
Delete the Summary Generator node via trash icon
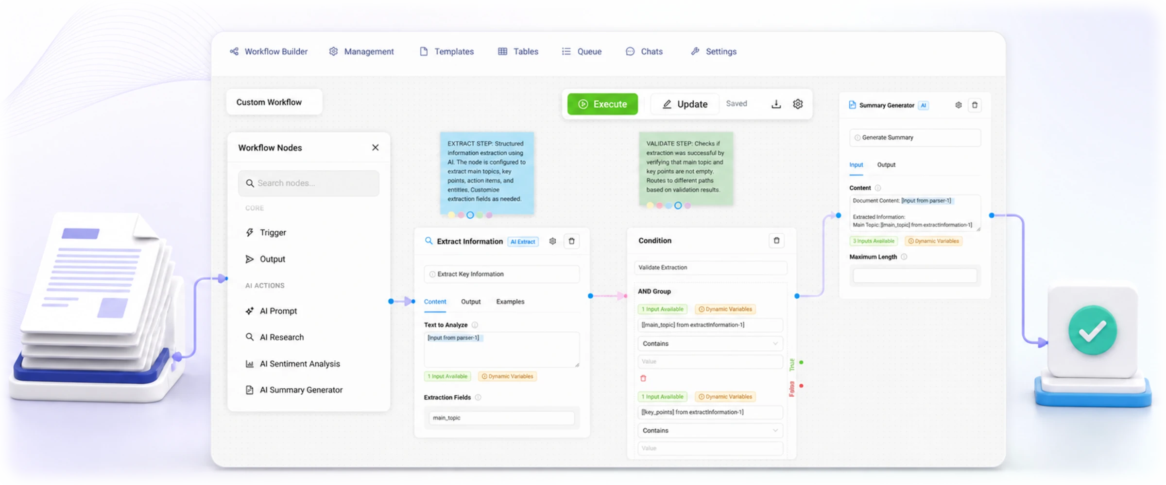tap(975, 105)
